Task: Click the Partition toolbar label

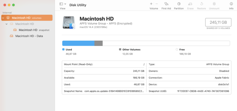Action: pyautogui.click(x=179, y=9)
